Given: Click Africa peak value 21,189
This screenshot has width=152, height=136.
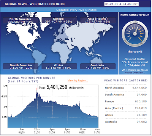Looking at the screenshot, I should coord(142,115).
